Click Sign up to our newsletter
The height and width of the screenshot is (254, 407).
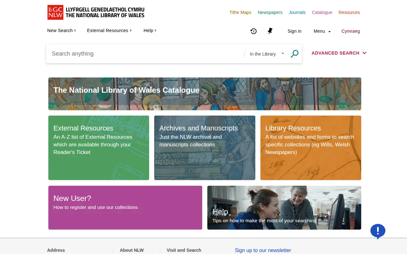click(263, 250)
